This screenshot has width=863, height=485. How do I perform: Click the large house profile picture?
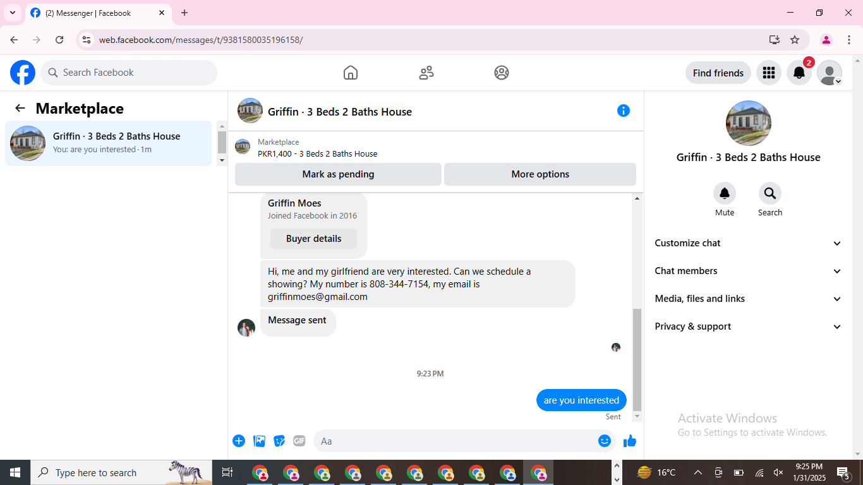click(x=749, y=123)
